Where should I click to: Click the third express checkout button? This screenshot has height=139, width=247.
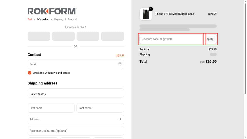[x=88, y=36]
